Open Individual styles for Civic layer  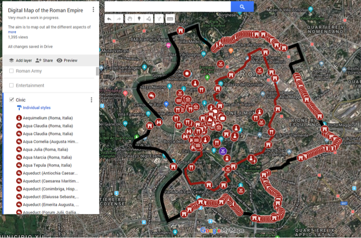click(x=37, y=108)
